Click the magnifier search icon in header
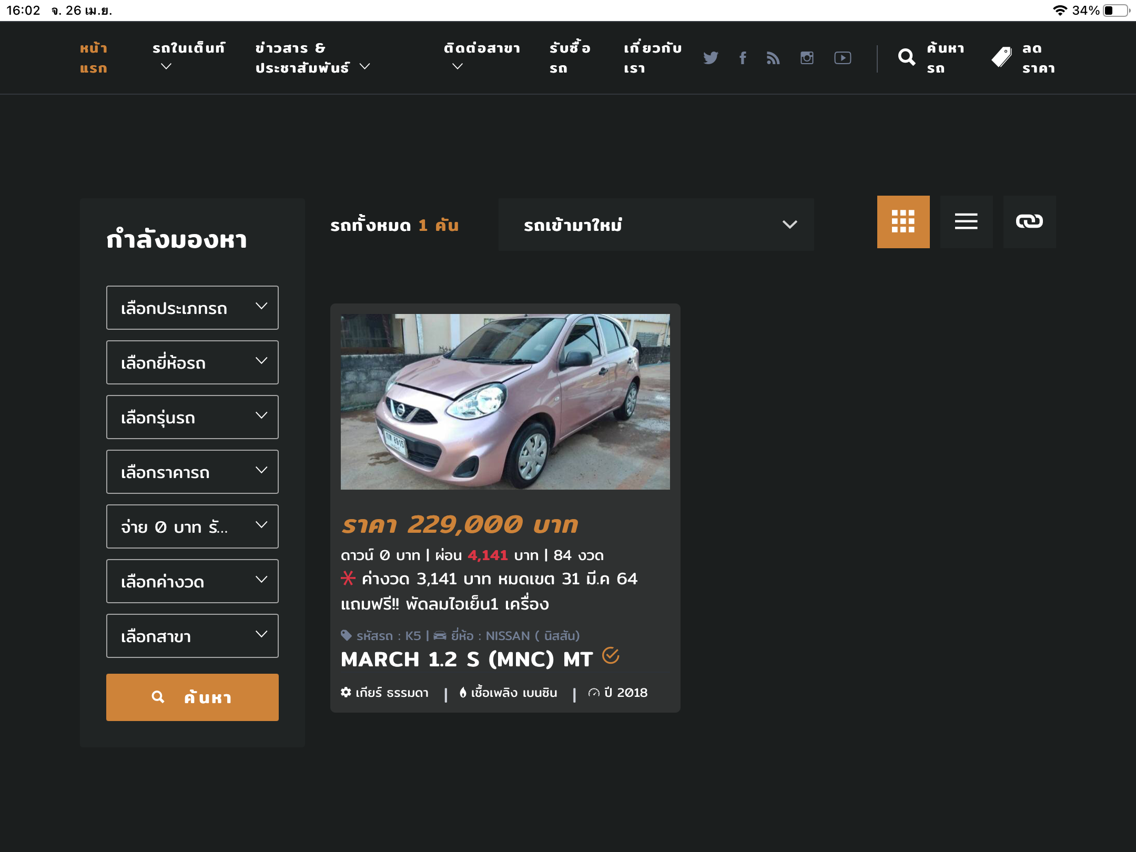 (906, 57)
